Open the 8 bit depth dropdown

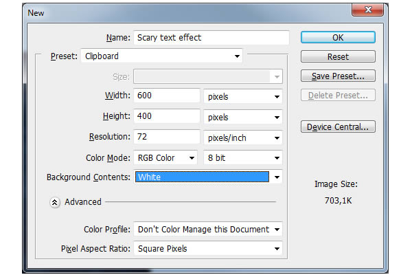tap(243, 158)
